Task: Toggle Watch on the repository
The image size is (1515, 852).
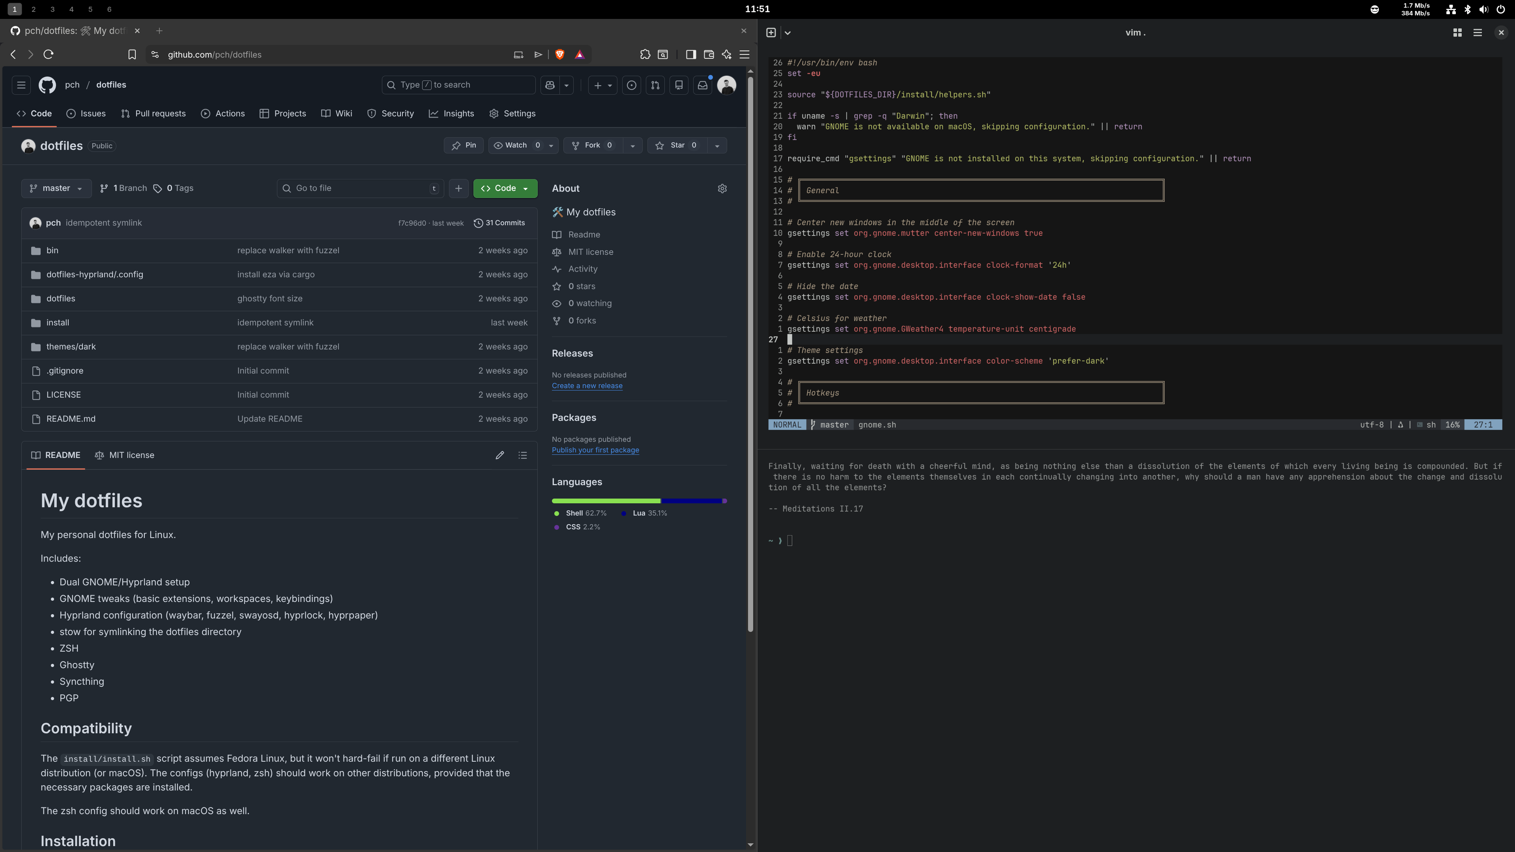Action: point(516,145)
